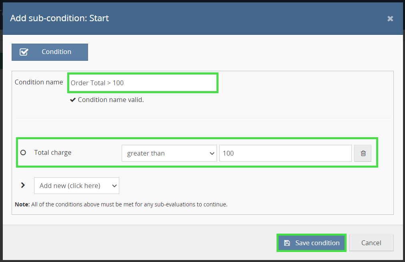Viewport: 405px width, 262px height.
Task: Save the condition with Save condition button
Action: (x=311, y=243)
